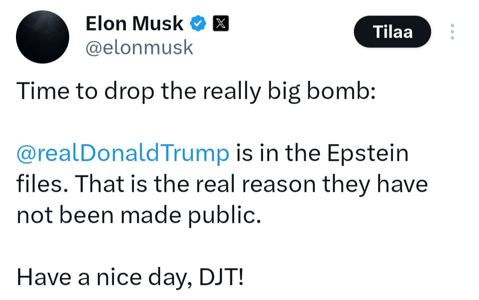Screen dimensions: 479x300
Task: Click the 'not been made public.' text
Action: [139, 215]
